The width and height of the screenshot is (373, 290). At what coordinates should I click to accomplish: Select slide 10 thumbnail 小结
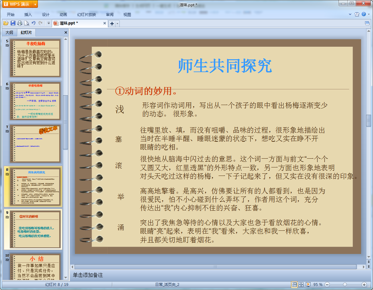click(35, 267)
